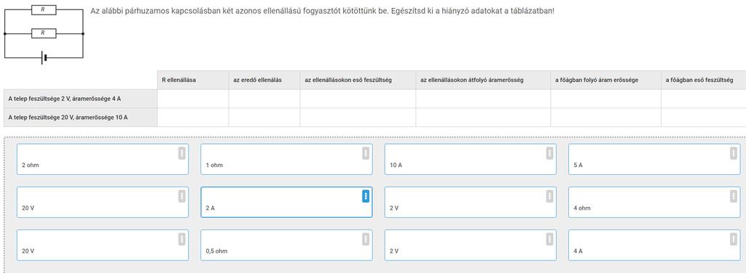This screenshot has height=273, width=746.
Task: Click the handle of the 20 V card beside 0,5 ohm
Action: 181,239
